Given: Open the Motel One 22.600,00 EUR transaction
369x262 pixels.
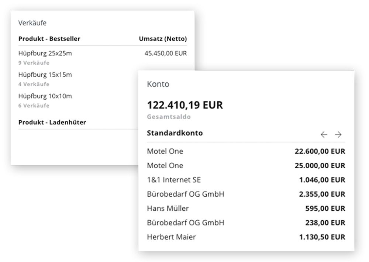Looking at the screenshot, I should pyautogui.click(x=246, y=151).
